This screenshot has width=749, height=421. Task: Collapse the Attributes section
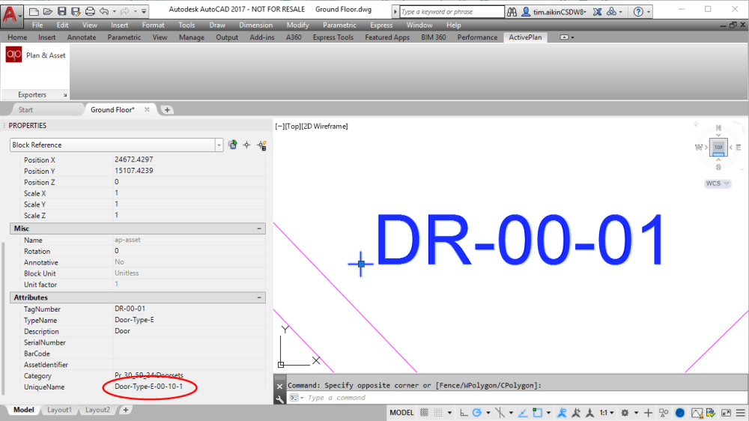(x=259, y=297)
